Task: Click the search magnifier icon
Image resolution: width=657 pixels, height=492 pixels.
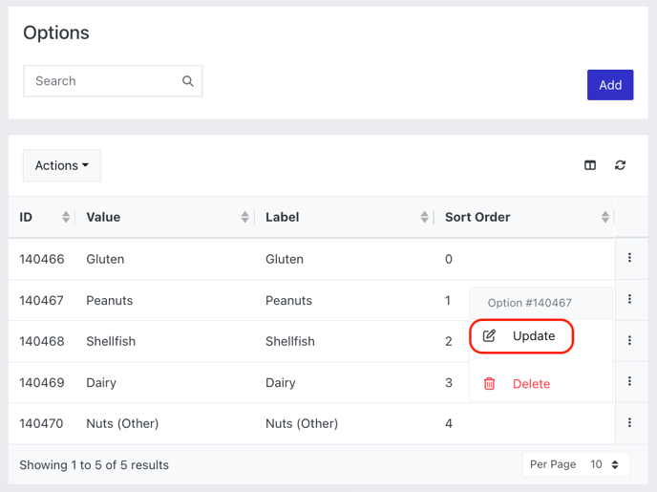Action: coord(188,81)
